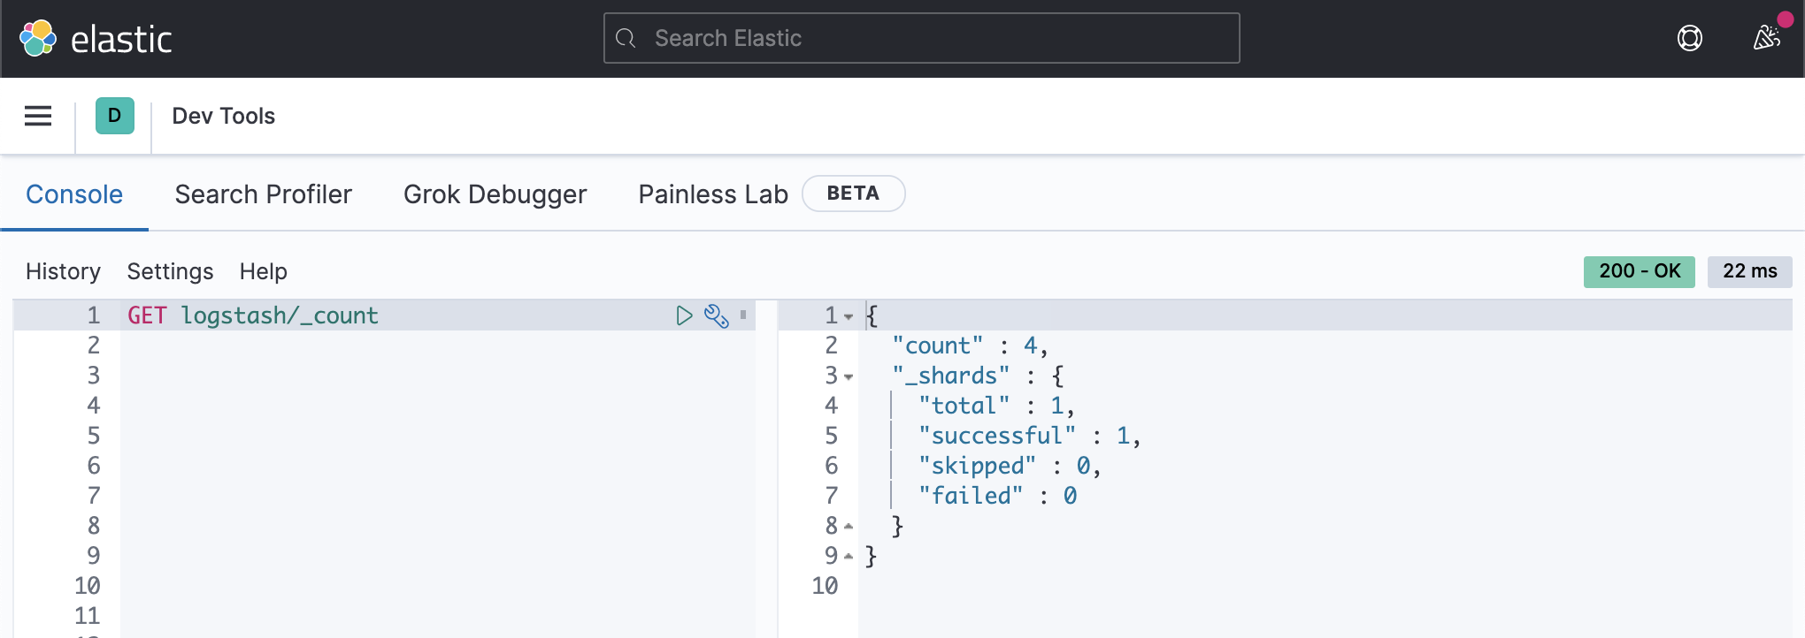Image resolution: width=1805 pixels, height=638 pixels.
Task: Open console Settings
Action: tap(170, 271)
